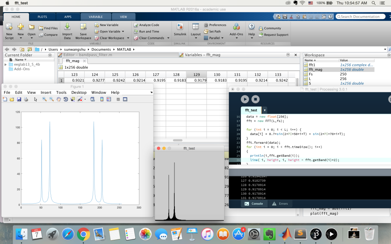
Task: Expand Clear Commands dropdown arrow
Action: tap(168, 38)
